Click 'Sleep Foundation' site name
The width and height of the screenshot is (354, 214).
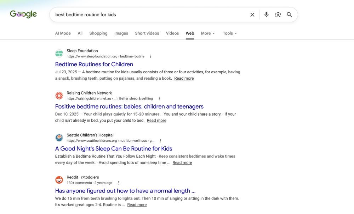point(82,51)
